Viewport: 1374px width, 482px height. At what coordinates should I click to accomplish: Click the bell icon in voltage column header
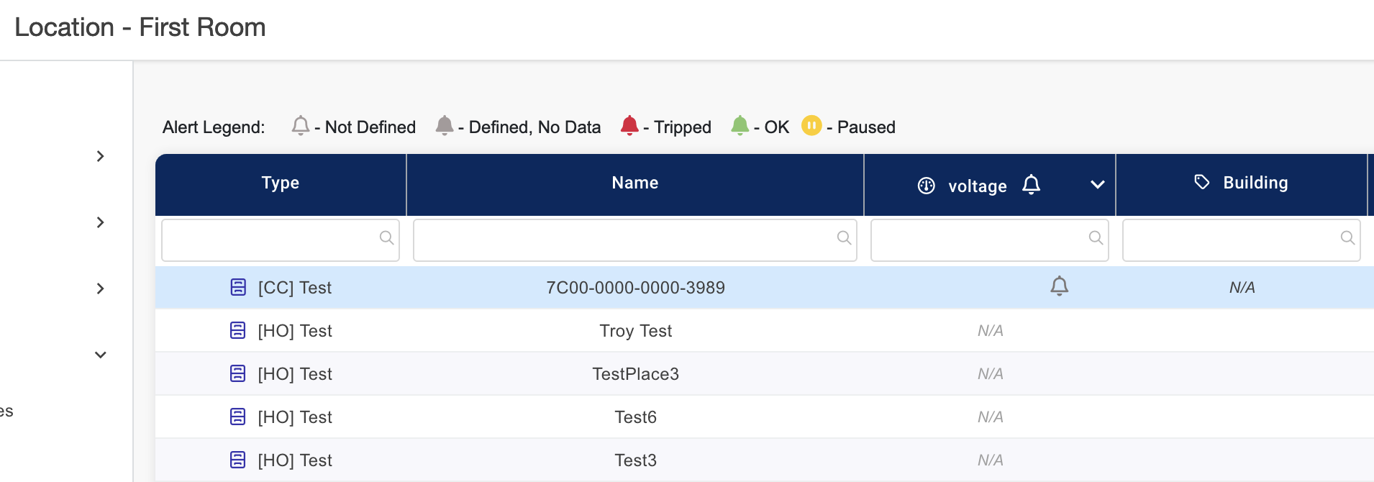pyautogui.click(x=1031, y=185)
